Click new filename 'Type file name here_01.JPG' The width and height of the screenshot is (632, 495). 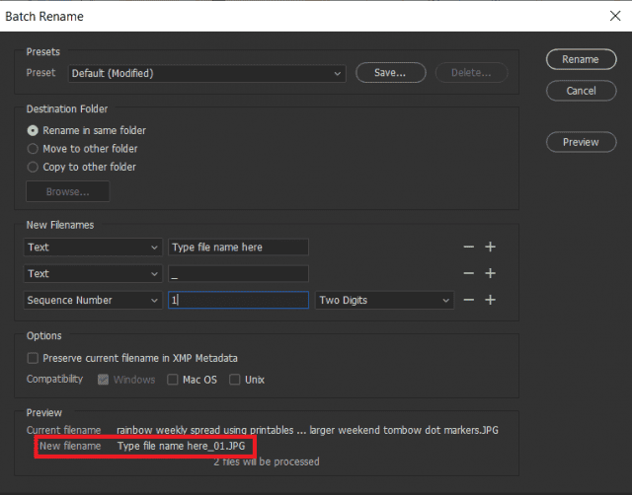point(181,446)
